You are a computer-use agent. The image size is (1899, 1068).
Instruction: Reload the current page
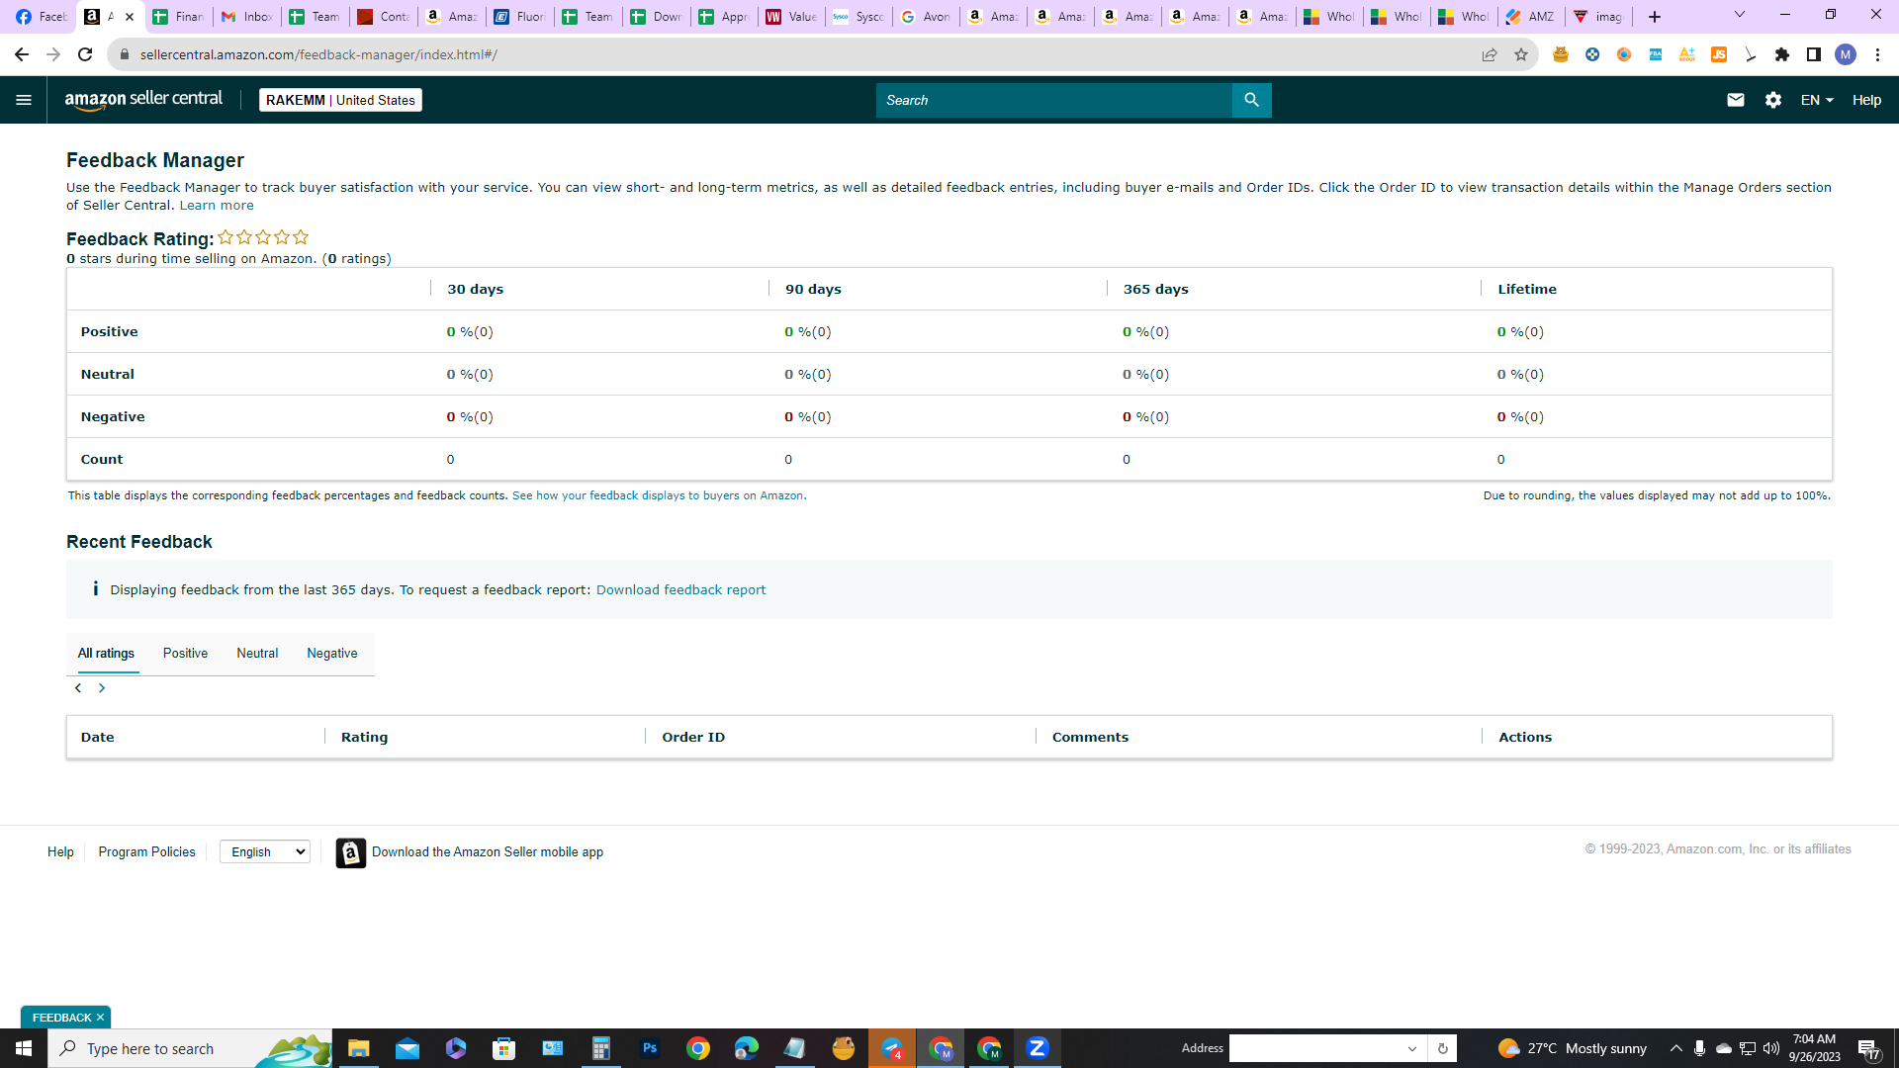click(85, 54)
